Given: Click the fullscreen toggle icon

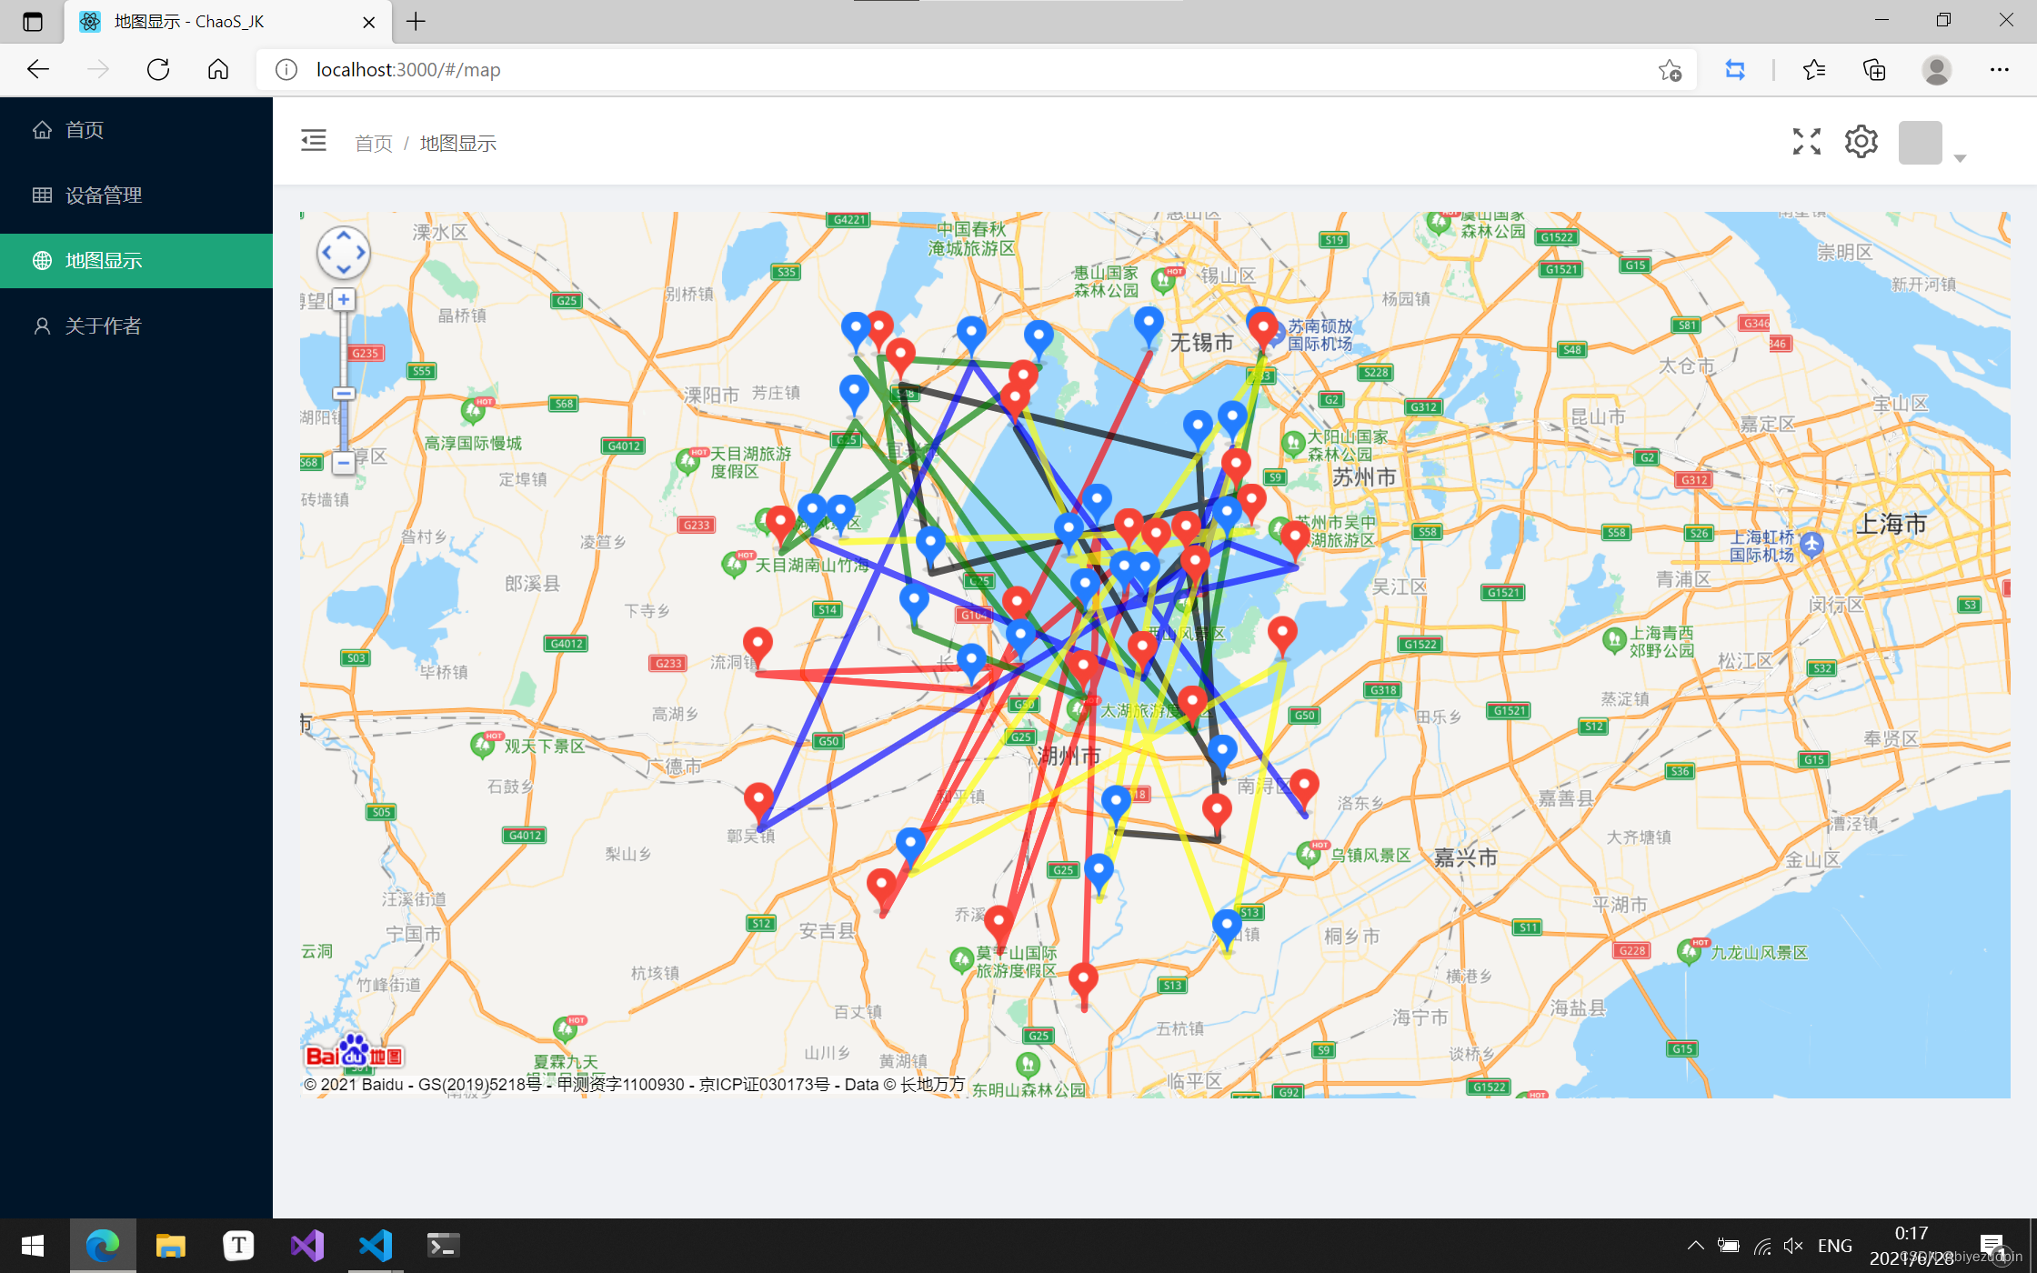Looking at the screenshot, I should click(x=1806, y=142).
